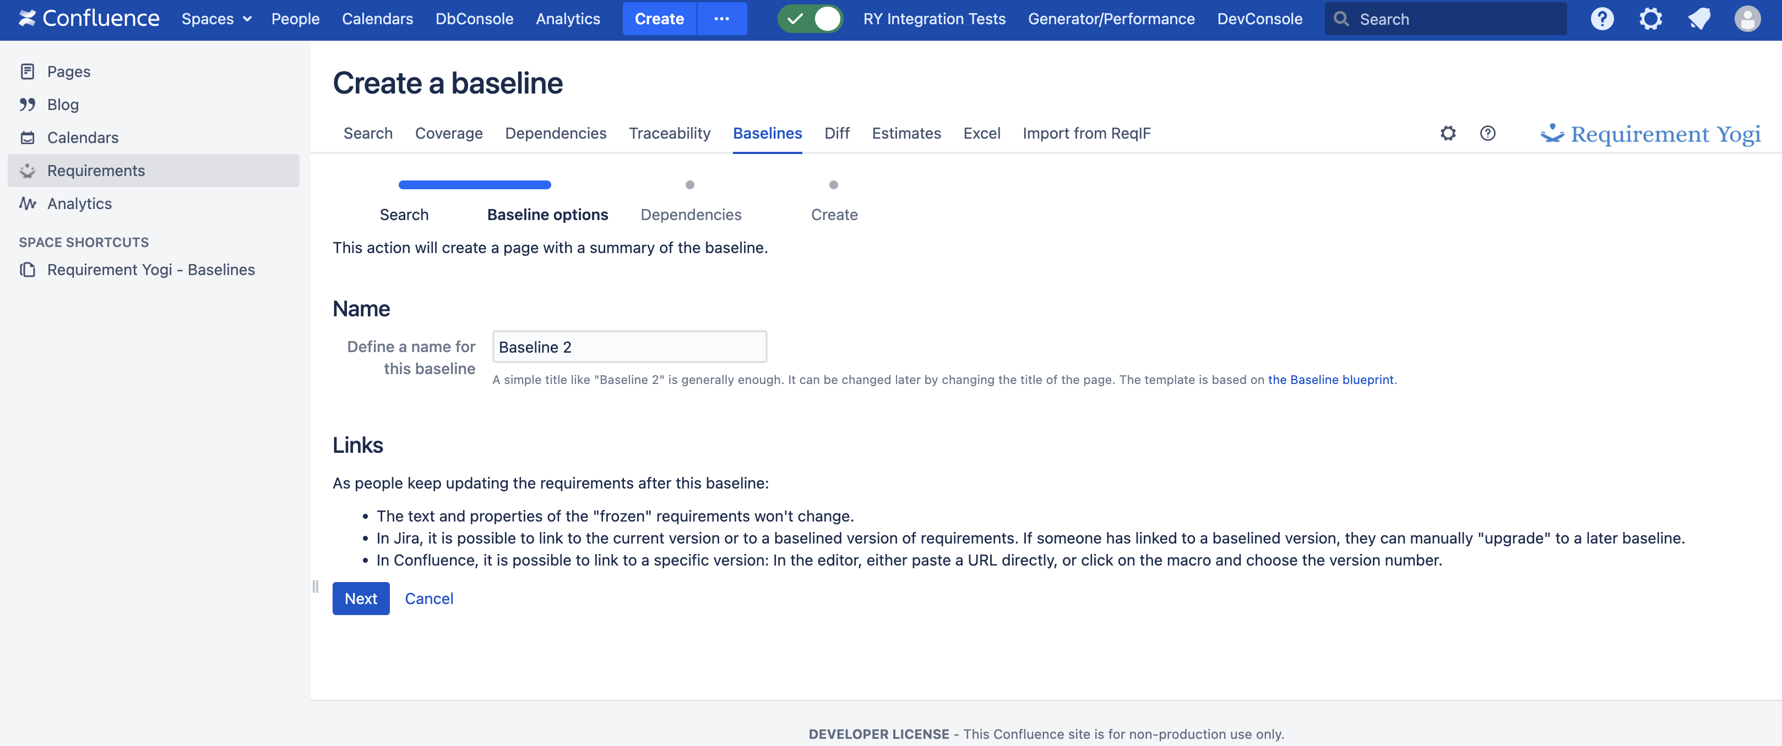Open the help question mark icon in header
The image size is (1782, 746).
point(1601,19)
